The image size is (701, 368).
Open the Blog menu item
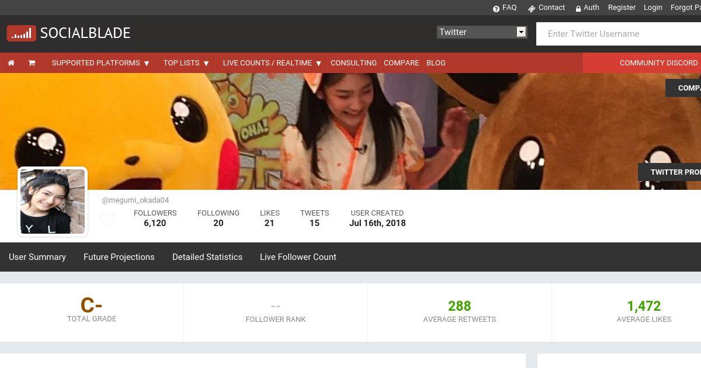[436, 63]
